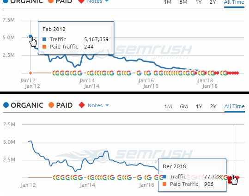Image resolution: width=249 pixels, height=196 pixels.
Task: Select 2Y range in bottom chart
Action: coord(213,106)
